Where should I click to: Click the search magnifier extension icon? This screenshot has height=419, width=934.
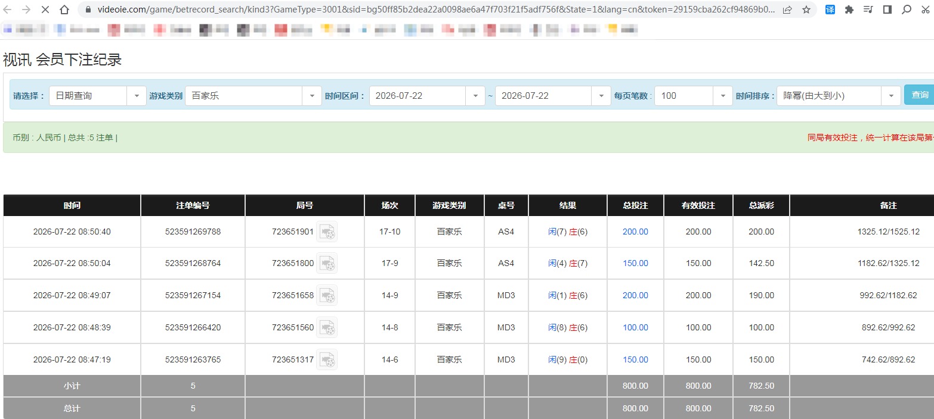click(907, 10)
